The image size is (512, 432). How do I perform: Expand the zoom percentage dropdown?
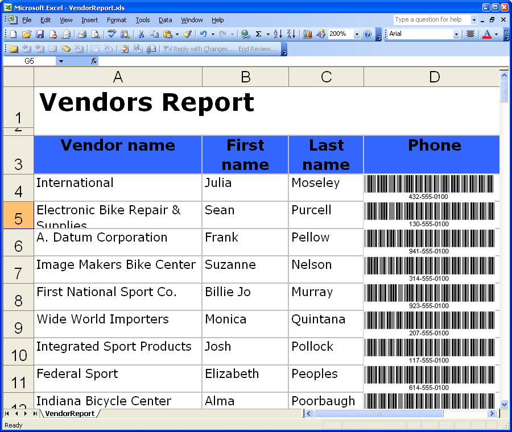point(357,34)
